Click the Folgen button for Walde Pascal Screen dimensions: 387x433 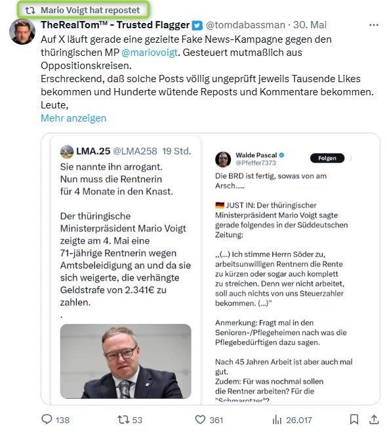click(x=327, y=158)
